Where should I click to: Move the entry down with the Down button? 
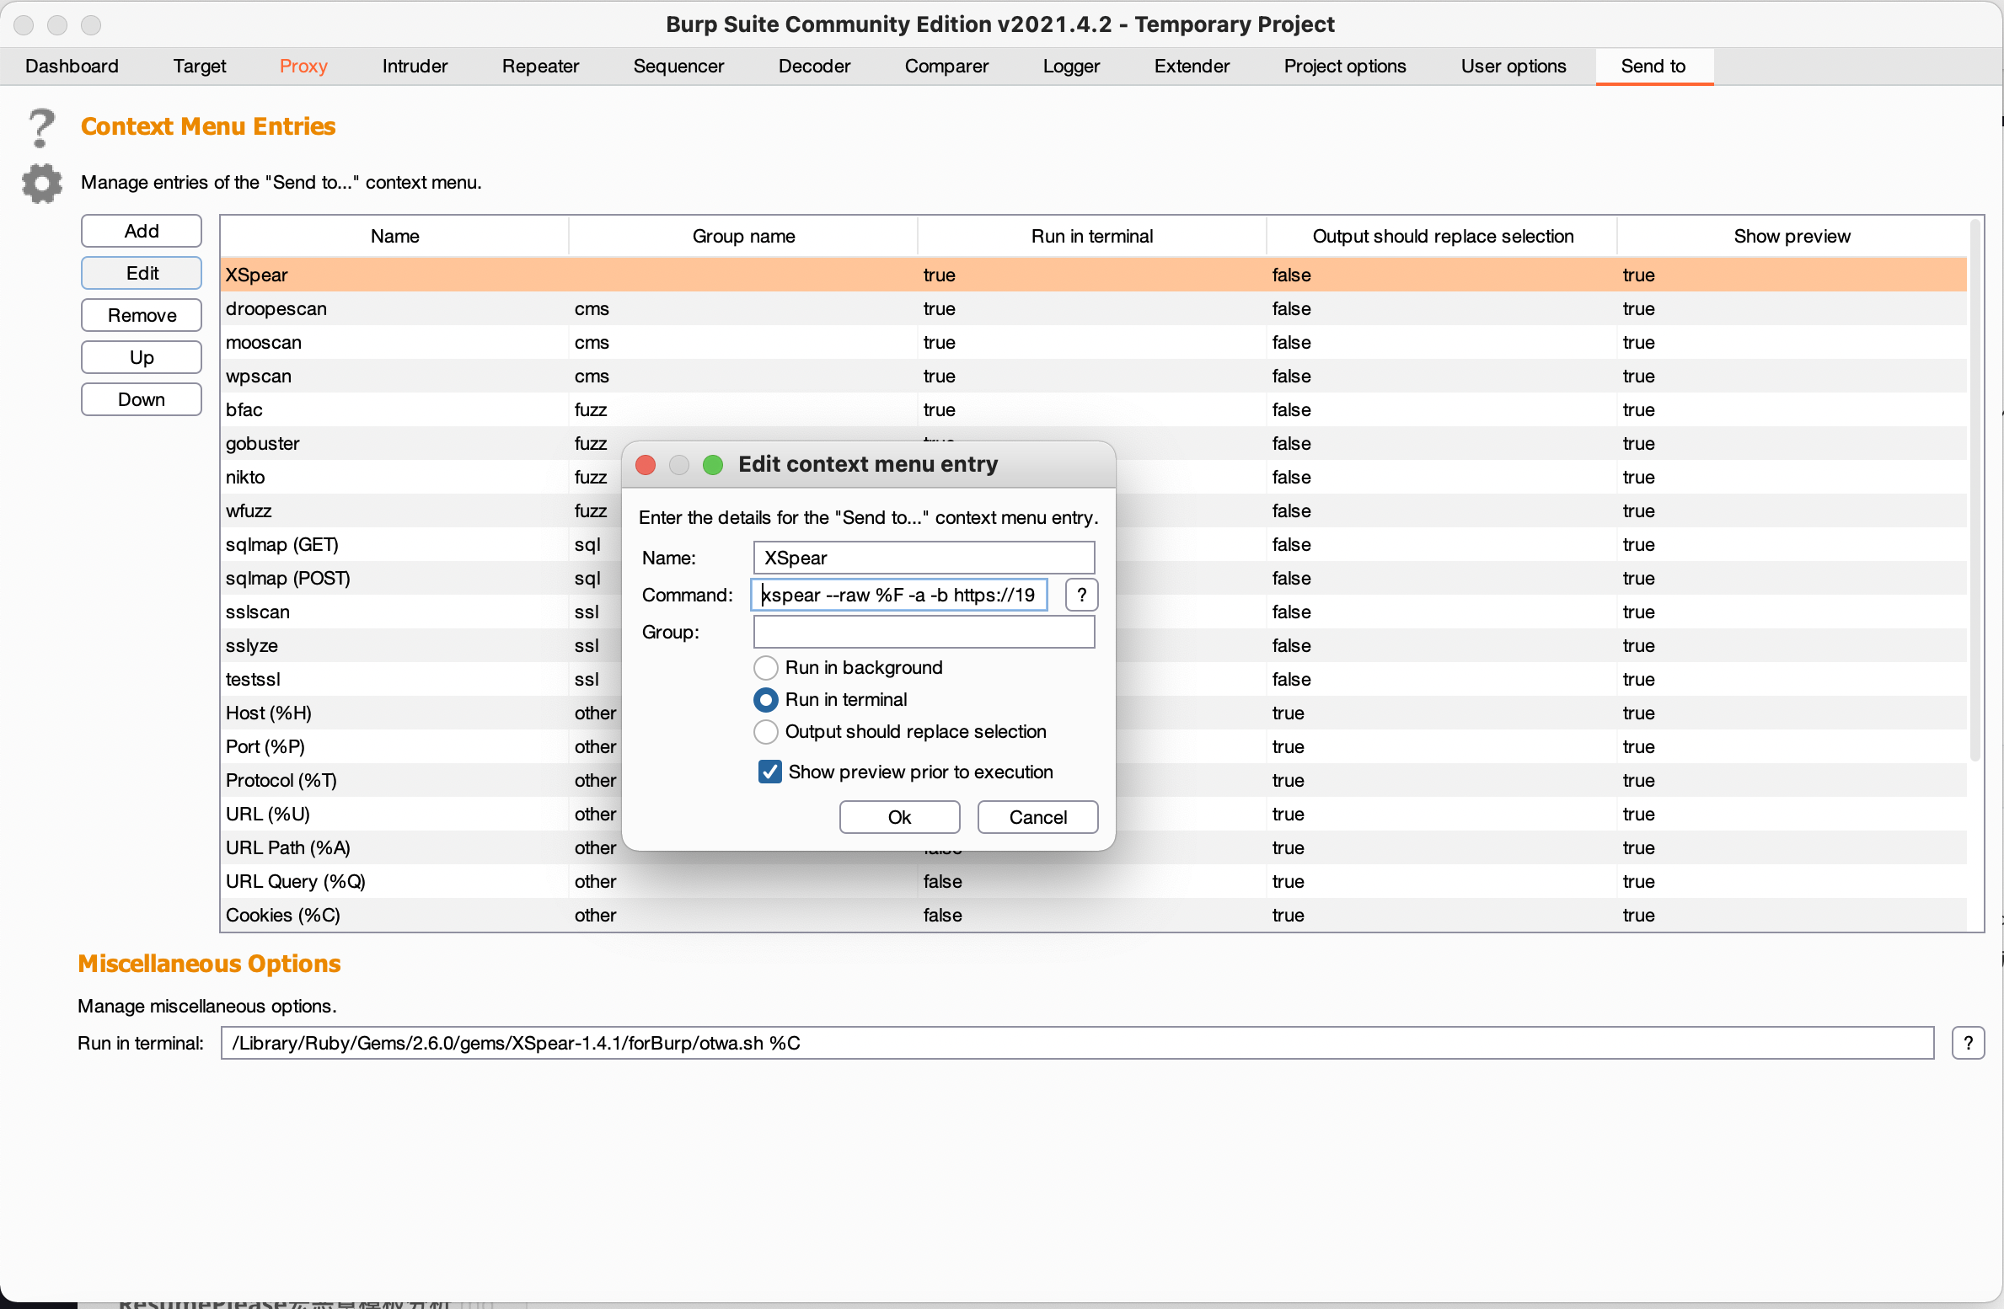pyautogui.click(x=141, y=398)
